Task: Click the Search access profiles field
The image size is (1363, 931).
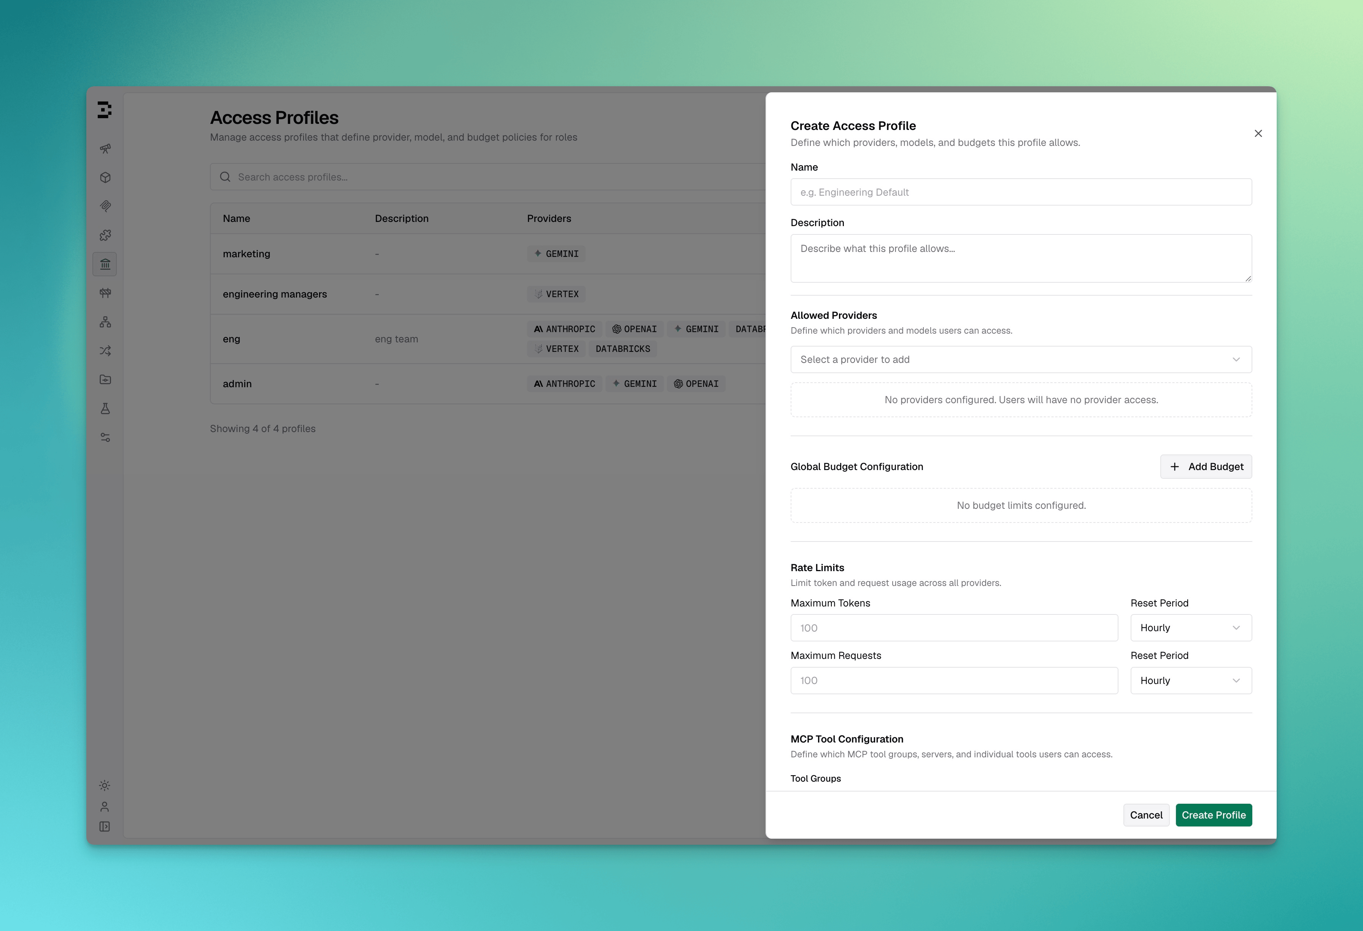Action: [x=488, y=177]
